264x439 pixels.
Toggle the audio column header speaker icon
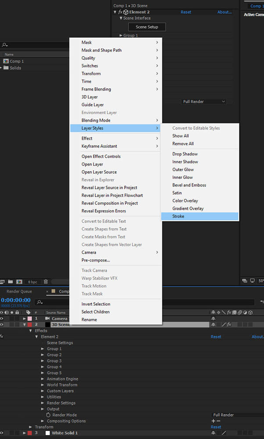coord(7,312)
